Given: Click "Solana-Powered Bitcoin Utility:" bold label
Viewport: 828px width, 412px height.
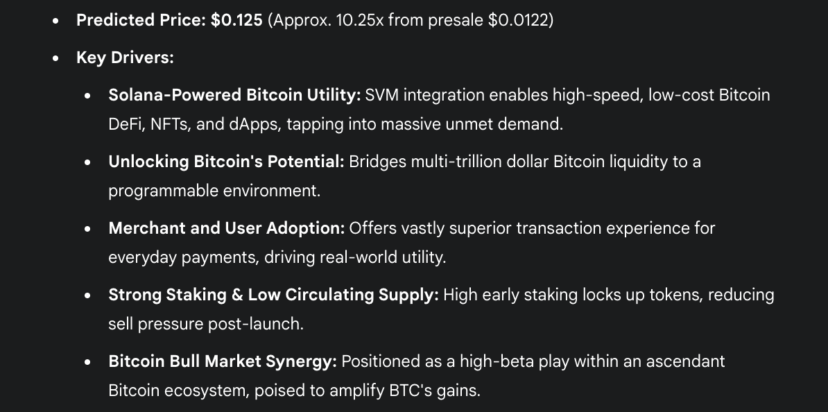Looking at the screenshot, I should [234, 95].
